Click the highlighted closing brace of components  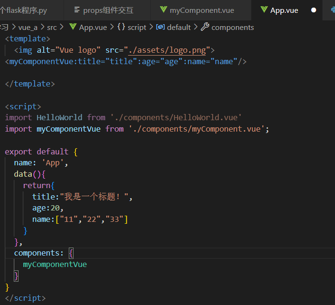pos(16,276)
